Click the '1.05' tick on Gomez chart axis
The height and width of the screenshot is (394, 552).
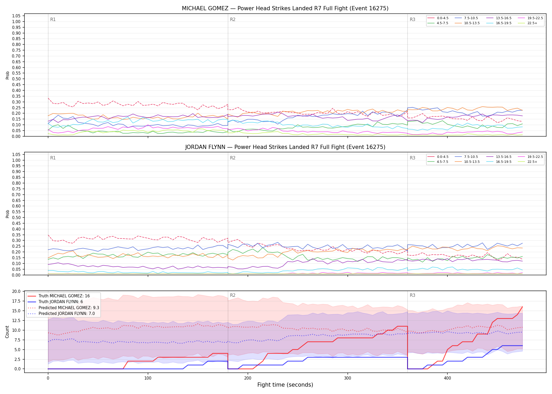point(16,16)
